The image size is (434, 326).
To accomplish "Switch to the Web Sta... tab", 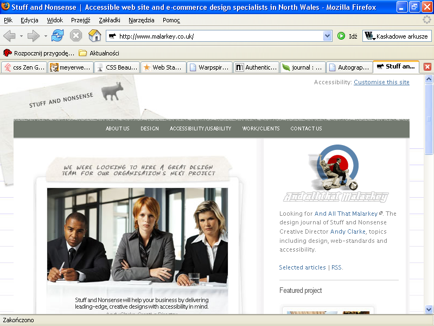I will click(x=163, y=67).
